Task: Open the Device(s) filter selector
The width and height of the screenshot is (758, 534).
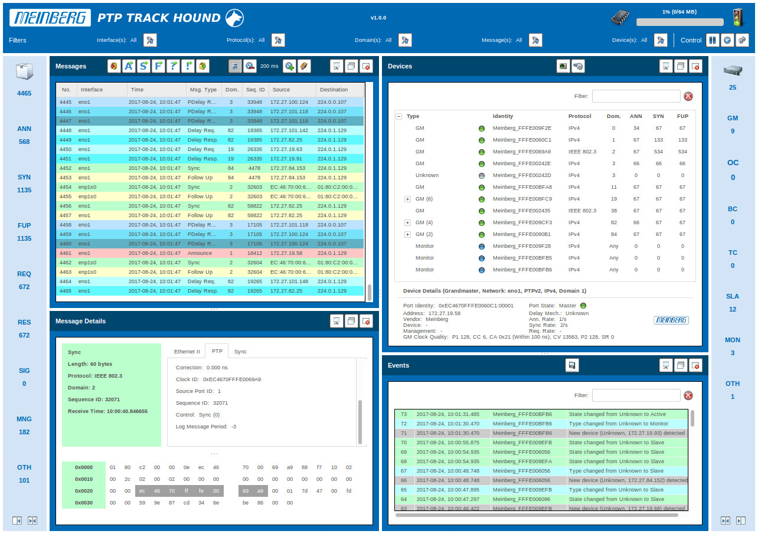Action: click(x=661, y=40)
